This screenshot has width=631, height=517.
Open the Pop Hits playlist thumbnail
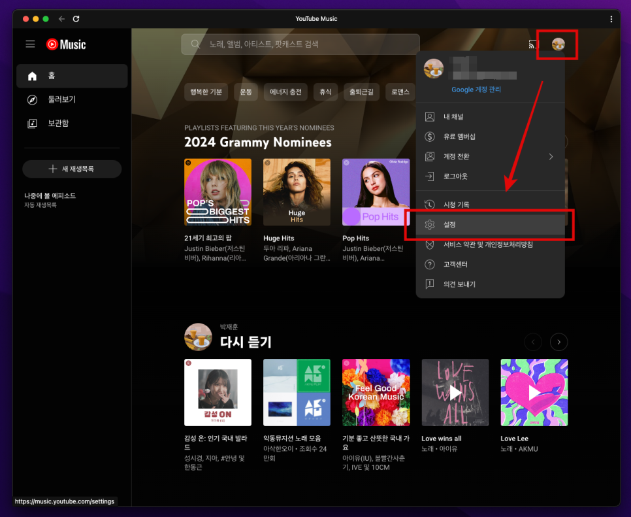click(x=376, y=192)
